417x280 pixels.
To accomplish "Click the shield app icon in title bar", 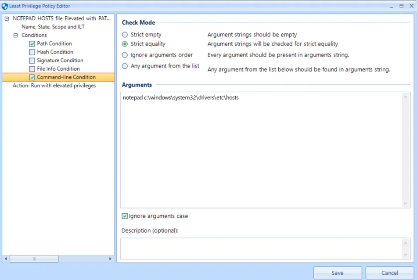I will [x=5, y=6].
